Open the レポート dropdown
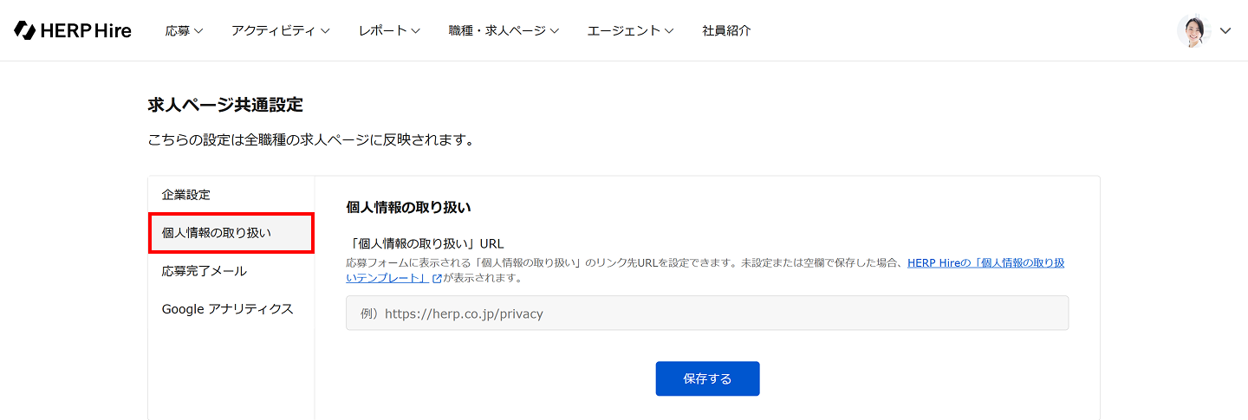 (x=389, y=30)
